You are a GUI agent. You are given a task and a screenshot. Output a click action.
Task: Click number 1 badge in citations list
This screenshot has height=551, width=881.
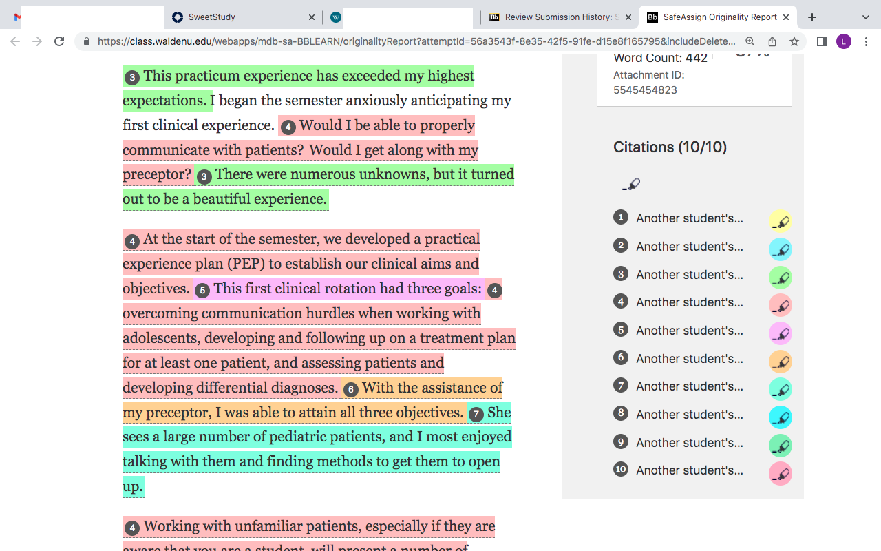(x=621, y=218)
